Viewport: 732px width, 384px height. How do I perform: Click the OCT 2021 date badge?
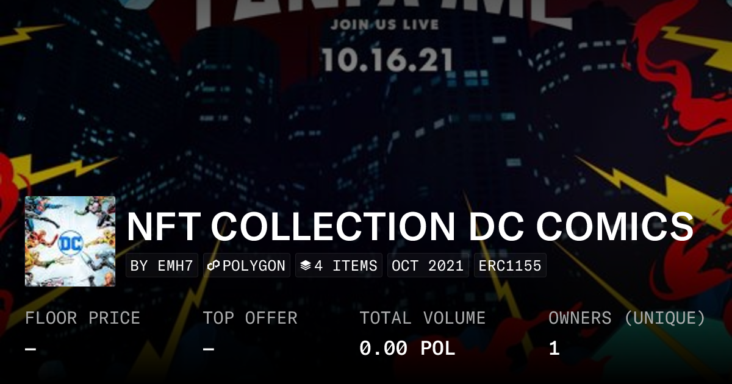click(428, 266)
